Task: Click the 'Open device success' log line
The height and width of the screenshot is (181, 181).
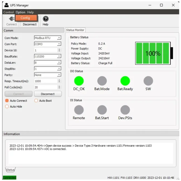Action: pos(80,146)
